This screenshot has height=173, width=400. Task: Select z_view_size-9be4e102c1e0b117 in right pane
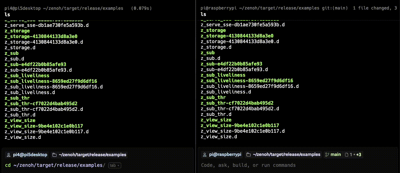click(x=240, y=125)
